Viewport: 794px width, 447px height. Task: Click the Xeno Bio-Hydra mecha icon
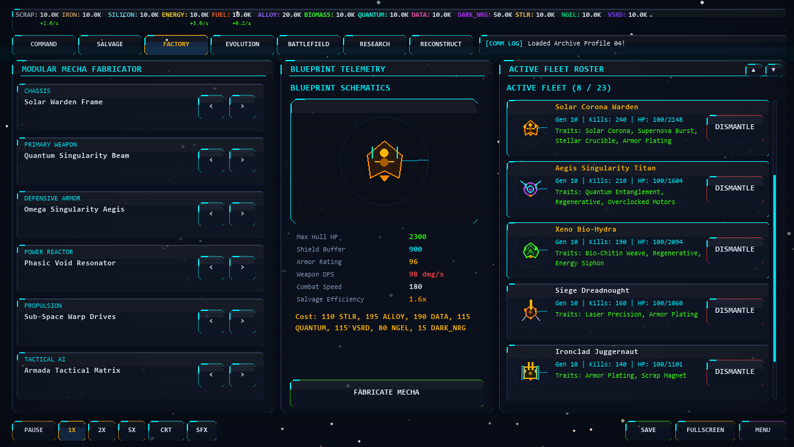[530, 250]
